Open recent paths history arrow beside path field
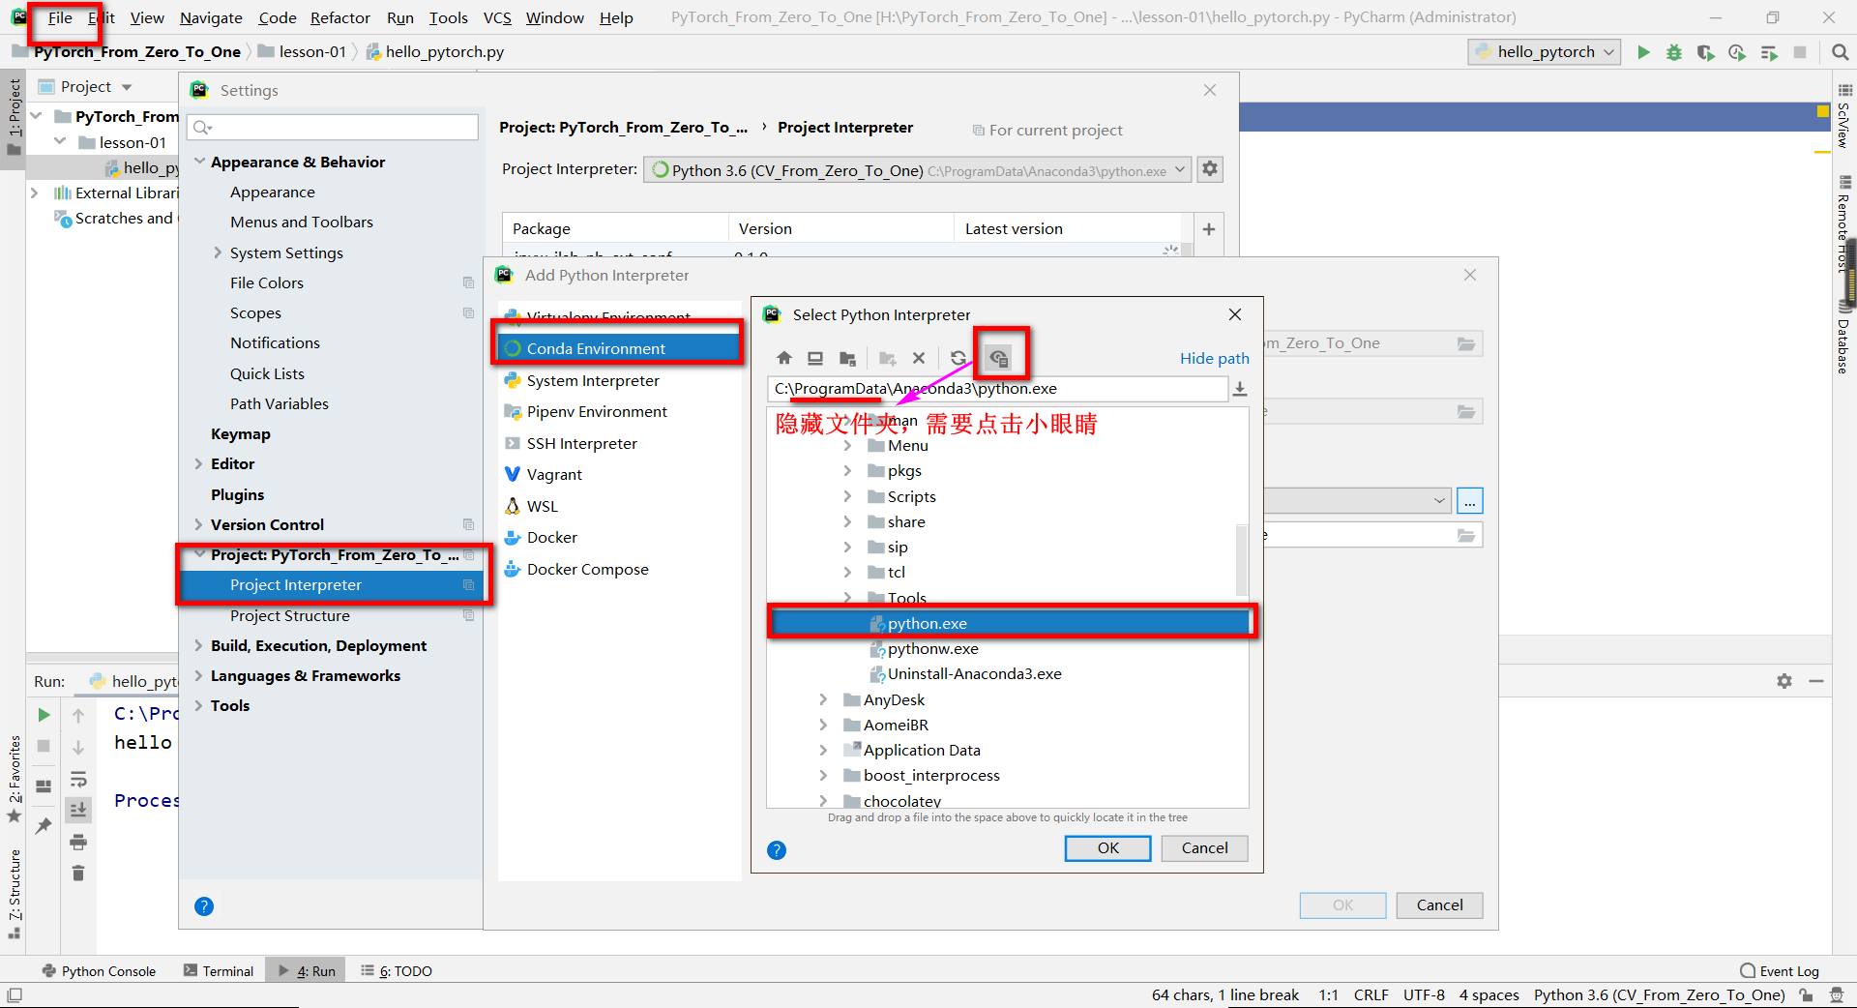This screenshot has width=1857, height=1008. [1240, 389]
